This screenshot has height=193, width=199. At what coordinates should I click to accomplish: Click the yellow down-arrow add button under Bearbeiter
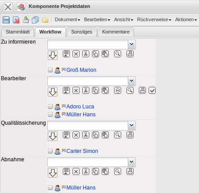click(53, 92)
